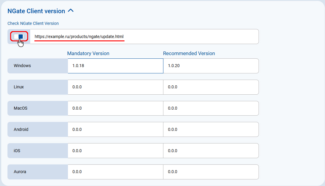Edit Aurora recommended version field
325x186 pixels.
211,172
